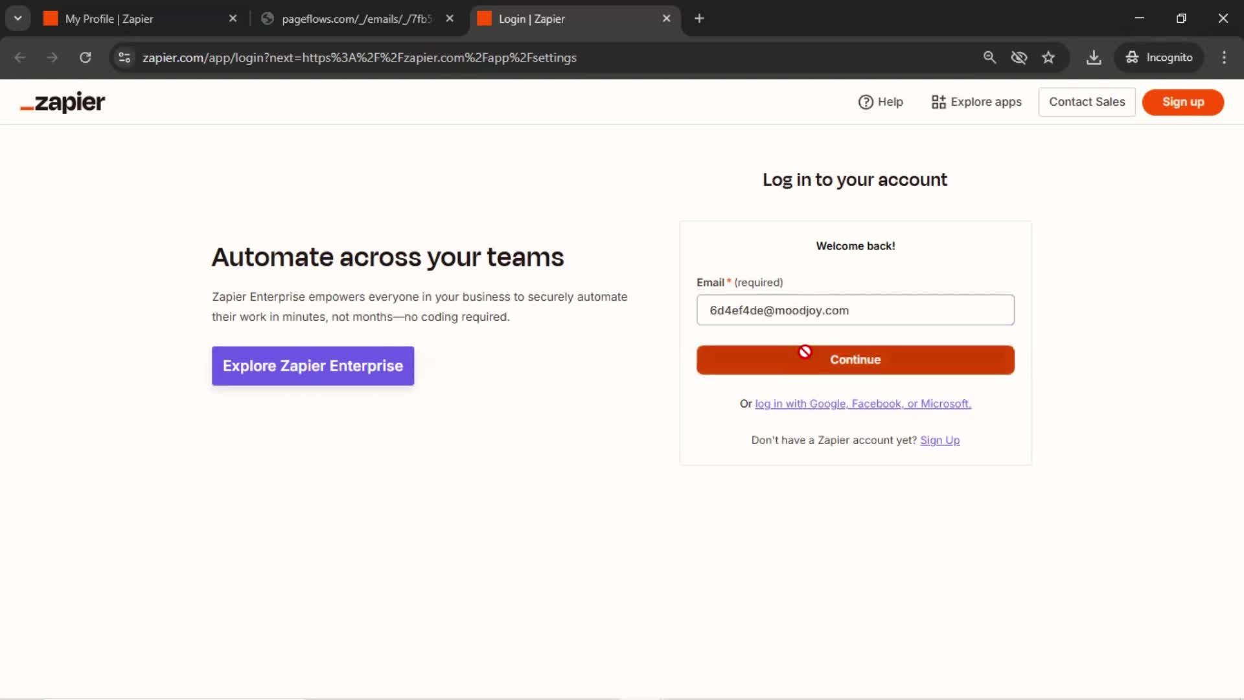
Task: Open Explore apps in the header
Action: click(976, 102)
